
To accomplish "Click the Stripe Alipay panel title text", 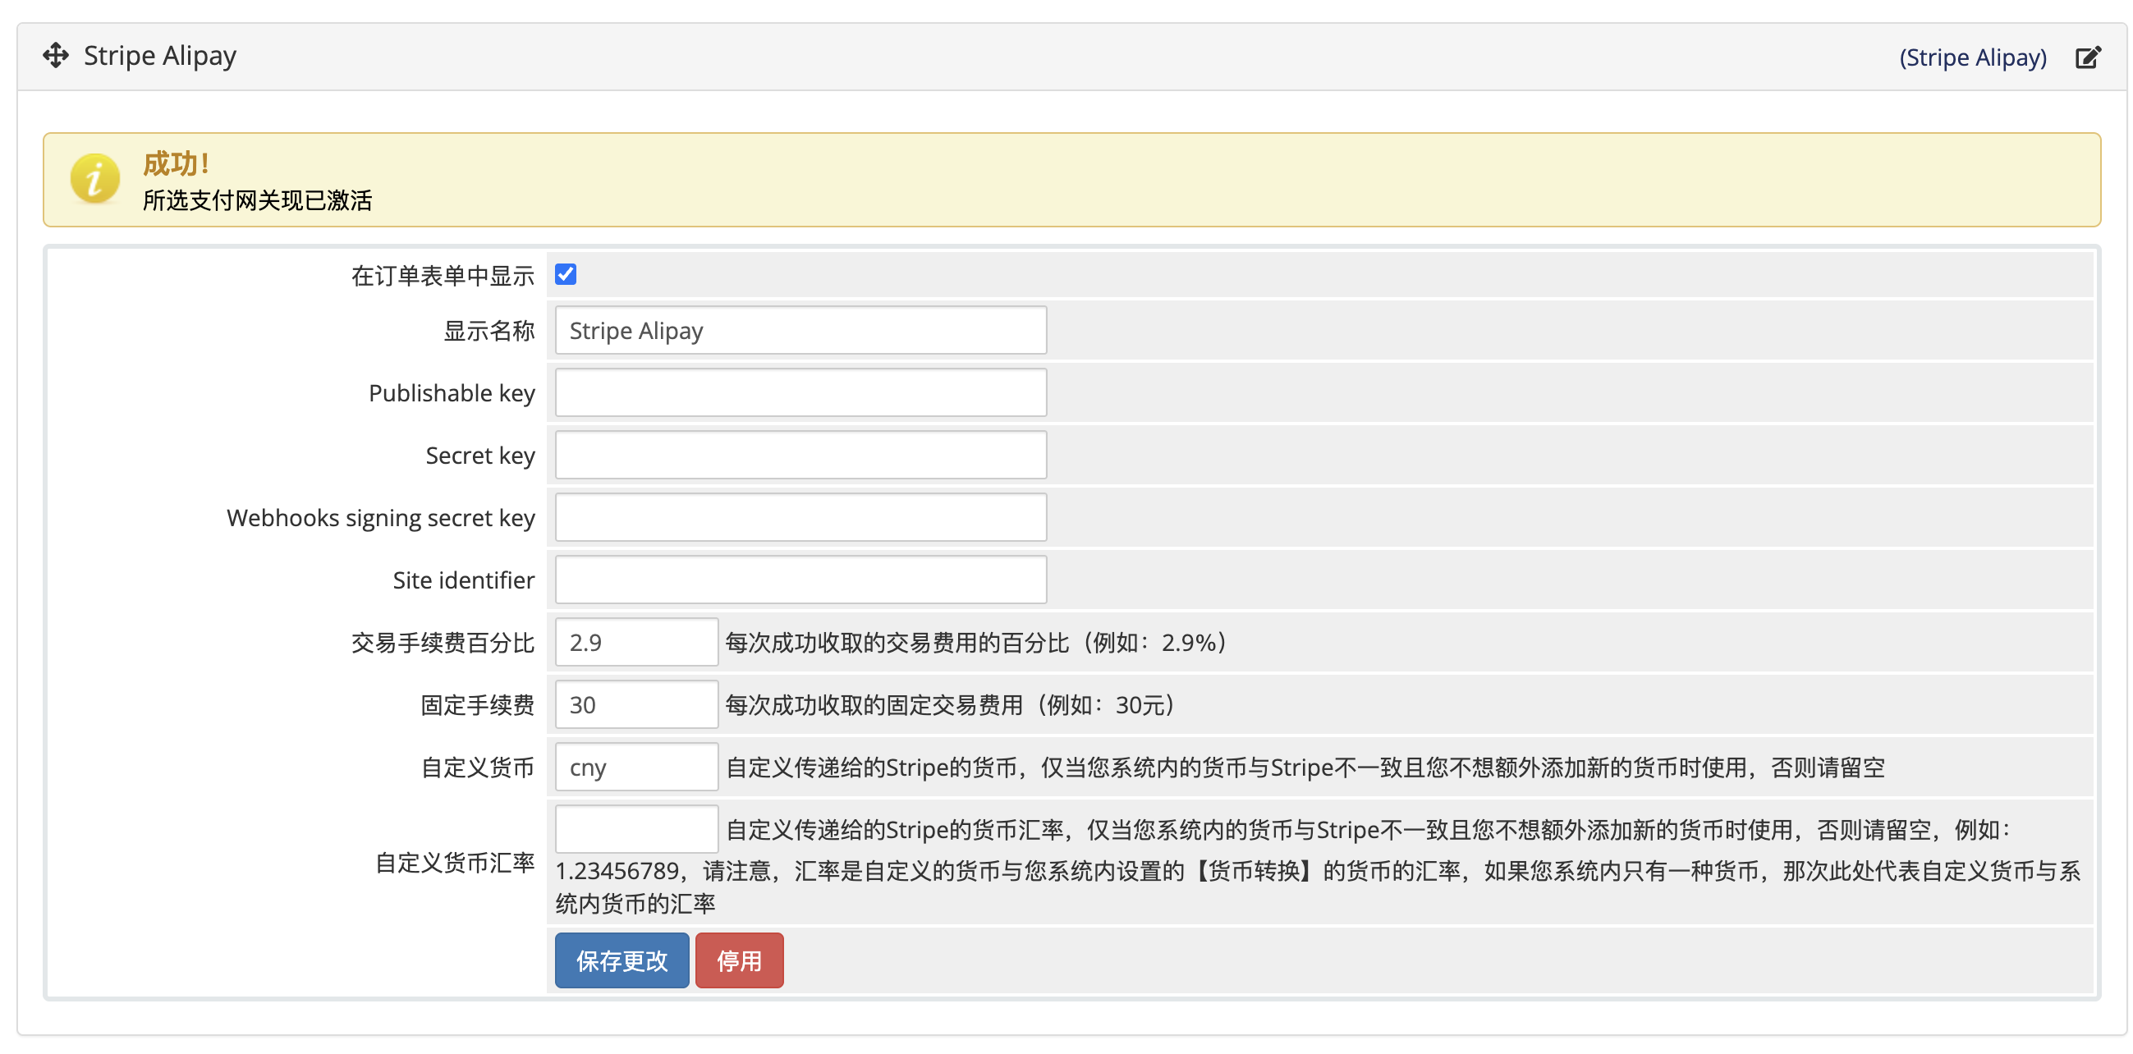I will click(159, 55).
